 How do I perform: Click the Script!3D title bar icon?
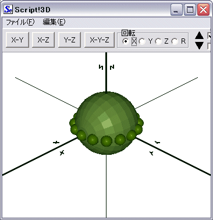pyautogui.click(x=8, y=9)
